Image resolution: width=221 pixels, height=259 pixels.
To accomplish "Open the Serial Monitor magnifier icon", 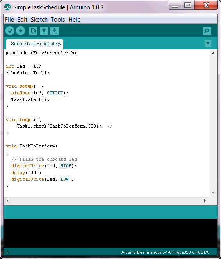I will (x=207, y=31).
